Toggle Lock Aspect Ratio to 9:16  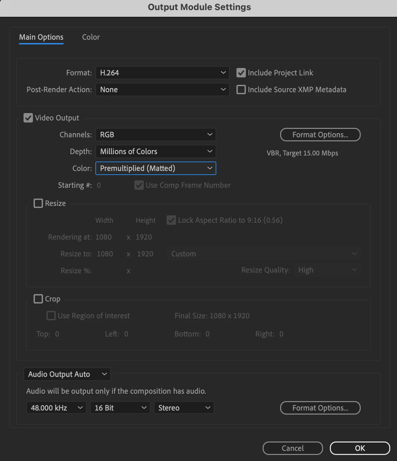[171, 220]
